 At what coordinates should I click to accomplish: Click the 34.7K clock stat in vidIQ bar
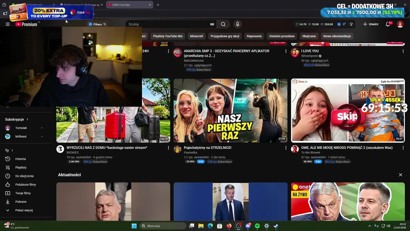301,24
